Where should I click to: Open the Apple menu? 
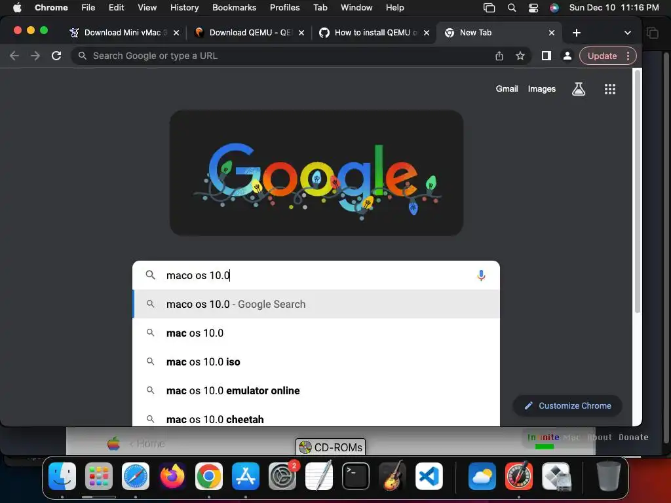click(17, 7)
